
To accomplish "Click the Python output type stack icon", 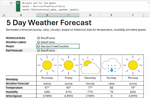I will tap(11, 3).
